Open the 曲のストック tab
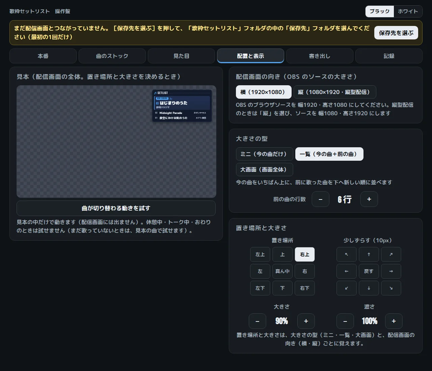The width and height of the screenshot is (432, 371). tap(112, 56)
